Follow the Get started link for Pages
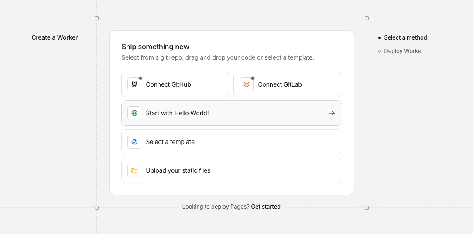The width and height of the screenshot is (473, 234). tap(266, 207)
